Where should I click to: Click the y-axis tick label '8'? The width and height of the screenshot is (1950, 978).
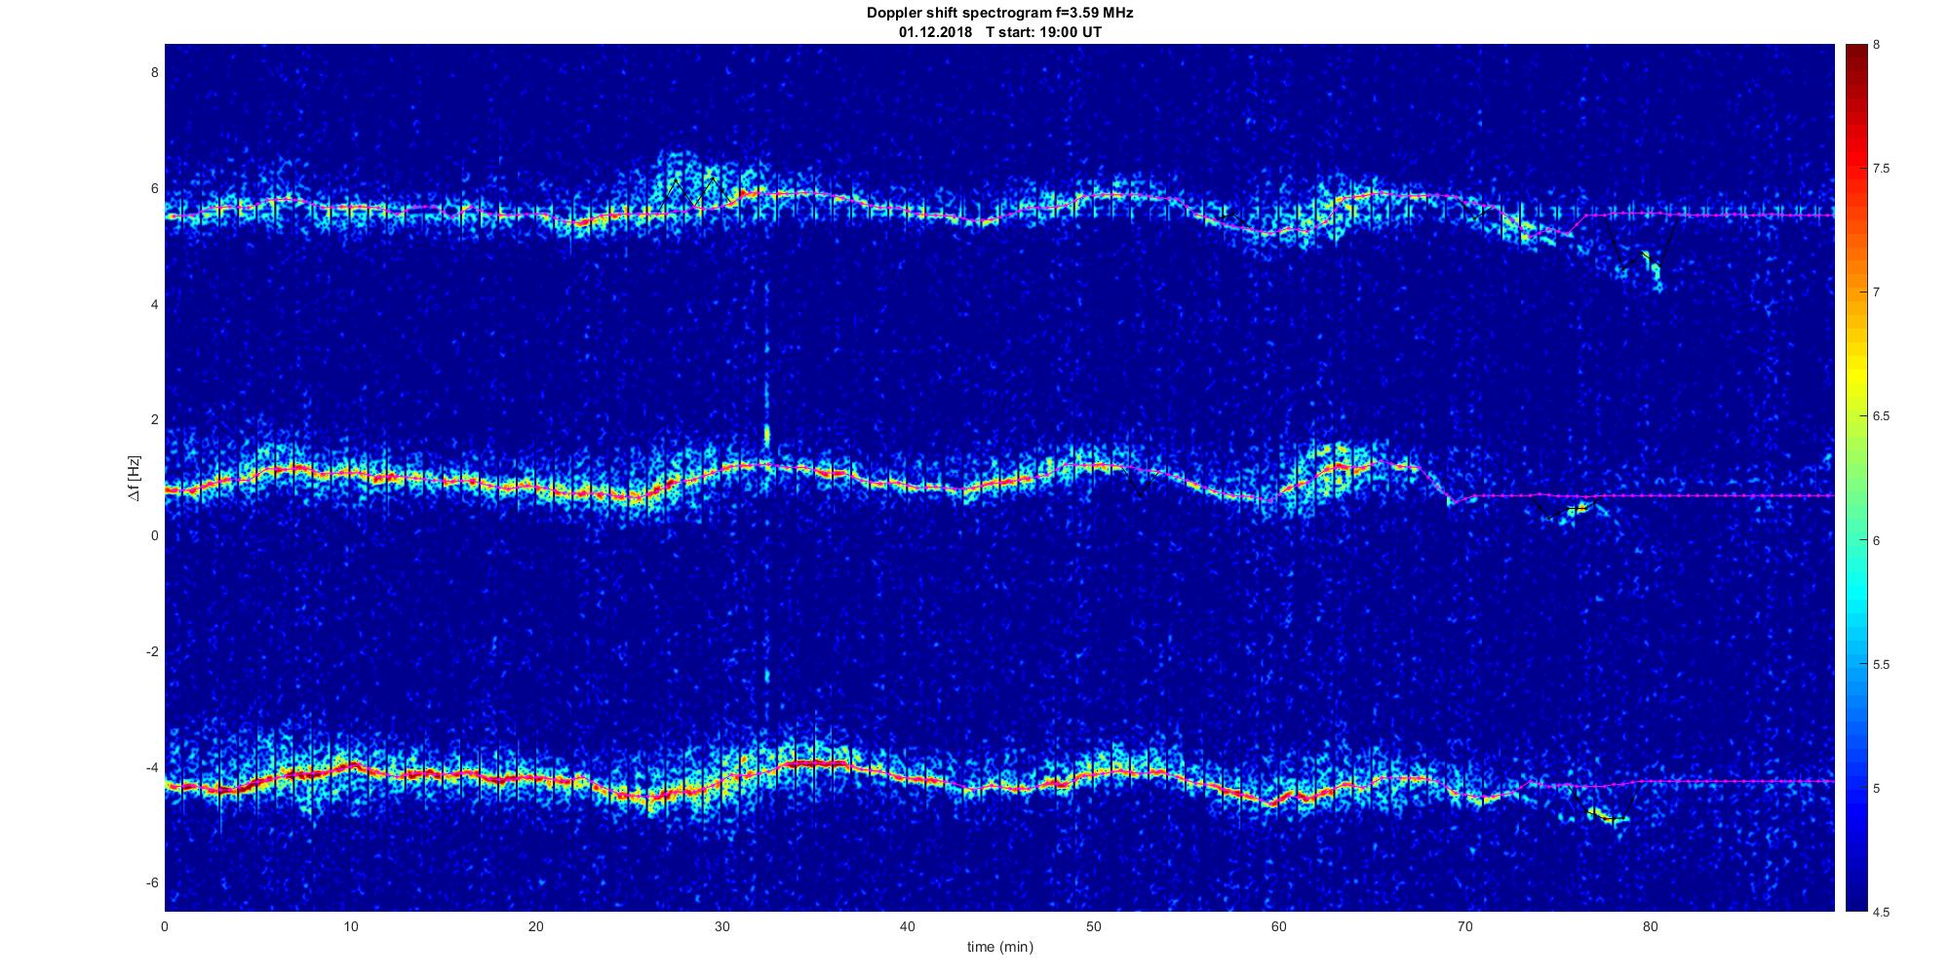pos(154,72)
